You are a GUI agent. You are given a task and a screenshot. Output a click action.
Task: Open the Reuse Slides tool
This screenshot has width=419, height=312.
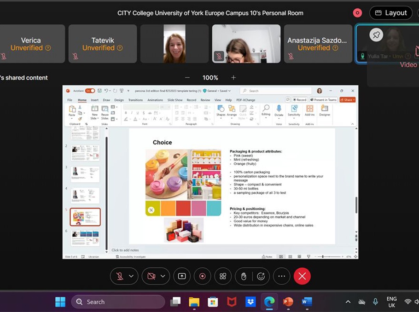(x=105, y=109)
